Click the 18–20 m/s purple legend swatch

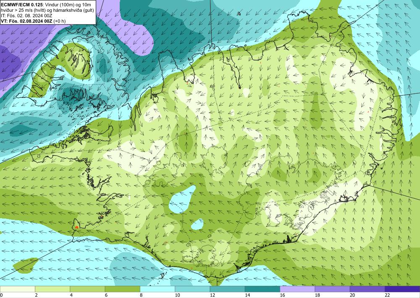tap(332, 289)
